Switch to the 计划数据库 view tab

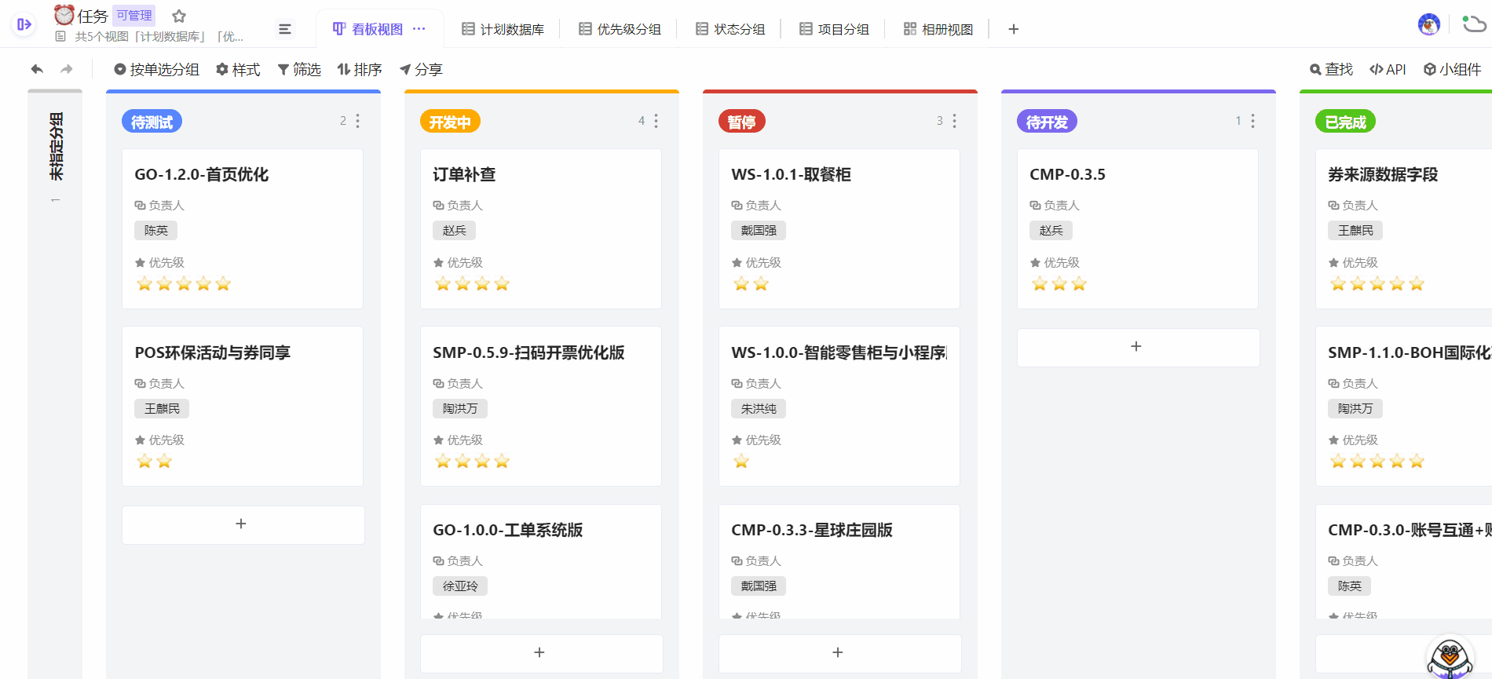tap(503, 29)
